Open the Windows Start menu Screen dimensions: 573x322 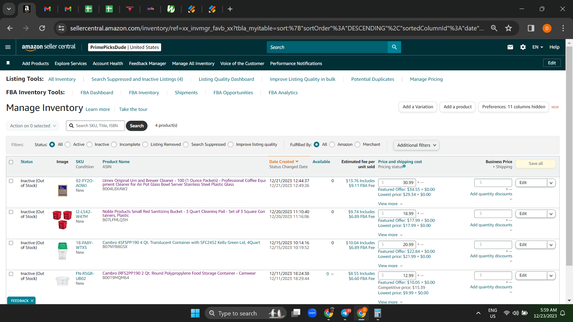click(x=195, y=313)
